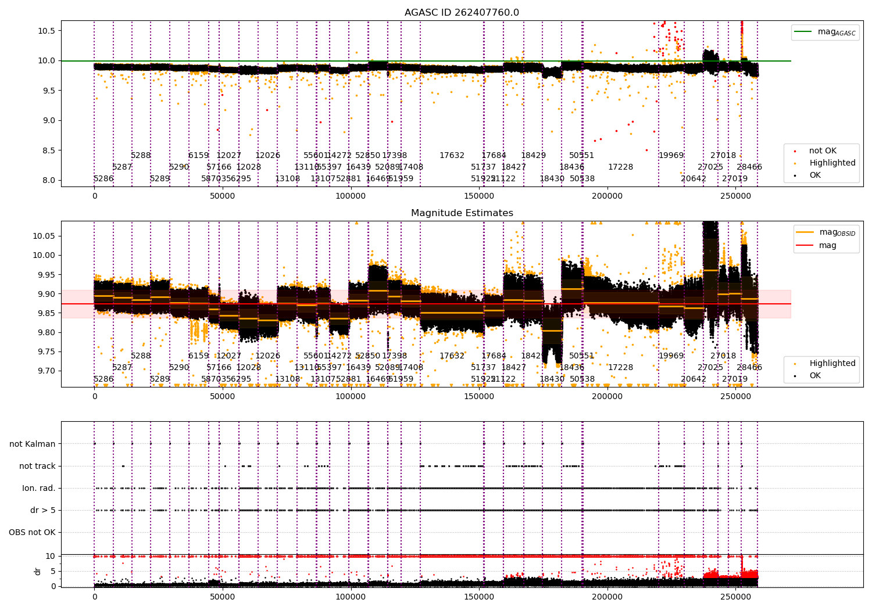This screenshot has width=872, height=610.
Task: Click the 'not track' row label
Action: [37, 466]
